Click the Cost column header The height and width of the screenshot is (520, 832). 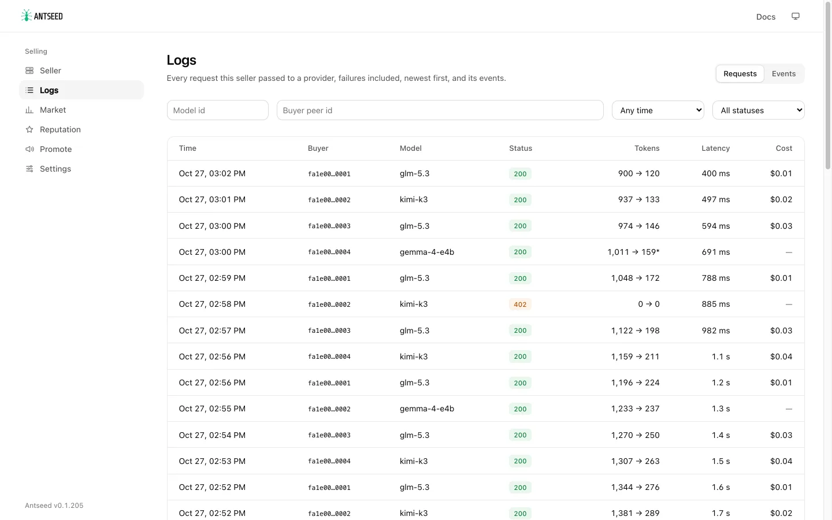tap(784, 148)
